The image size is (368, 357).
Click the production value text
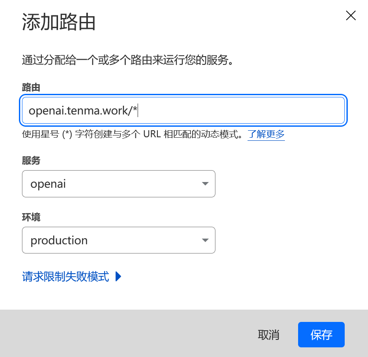pos(59,240)
